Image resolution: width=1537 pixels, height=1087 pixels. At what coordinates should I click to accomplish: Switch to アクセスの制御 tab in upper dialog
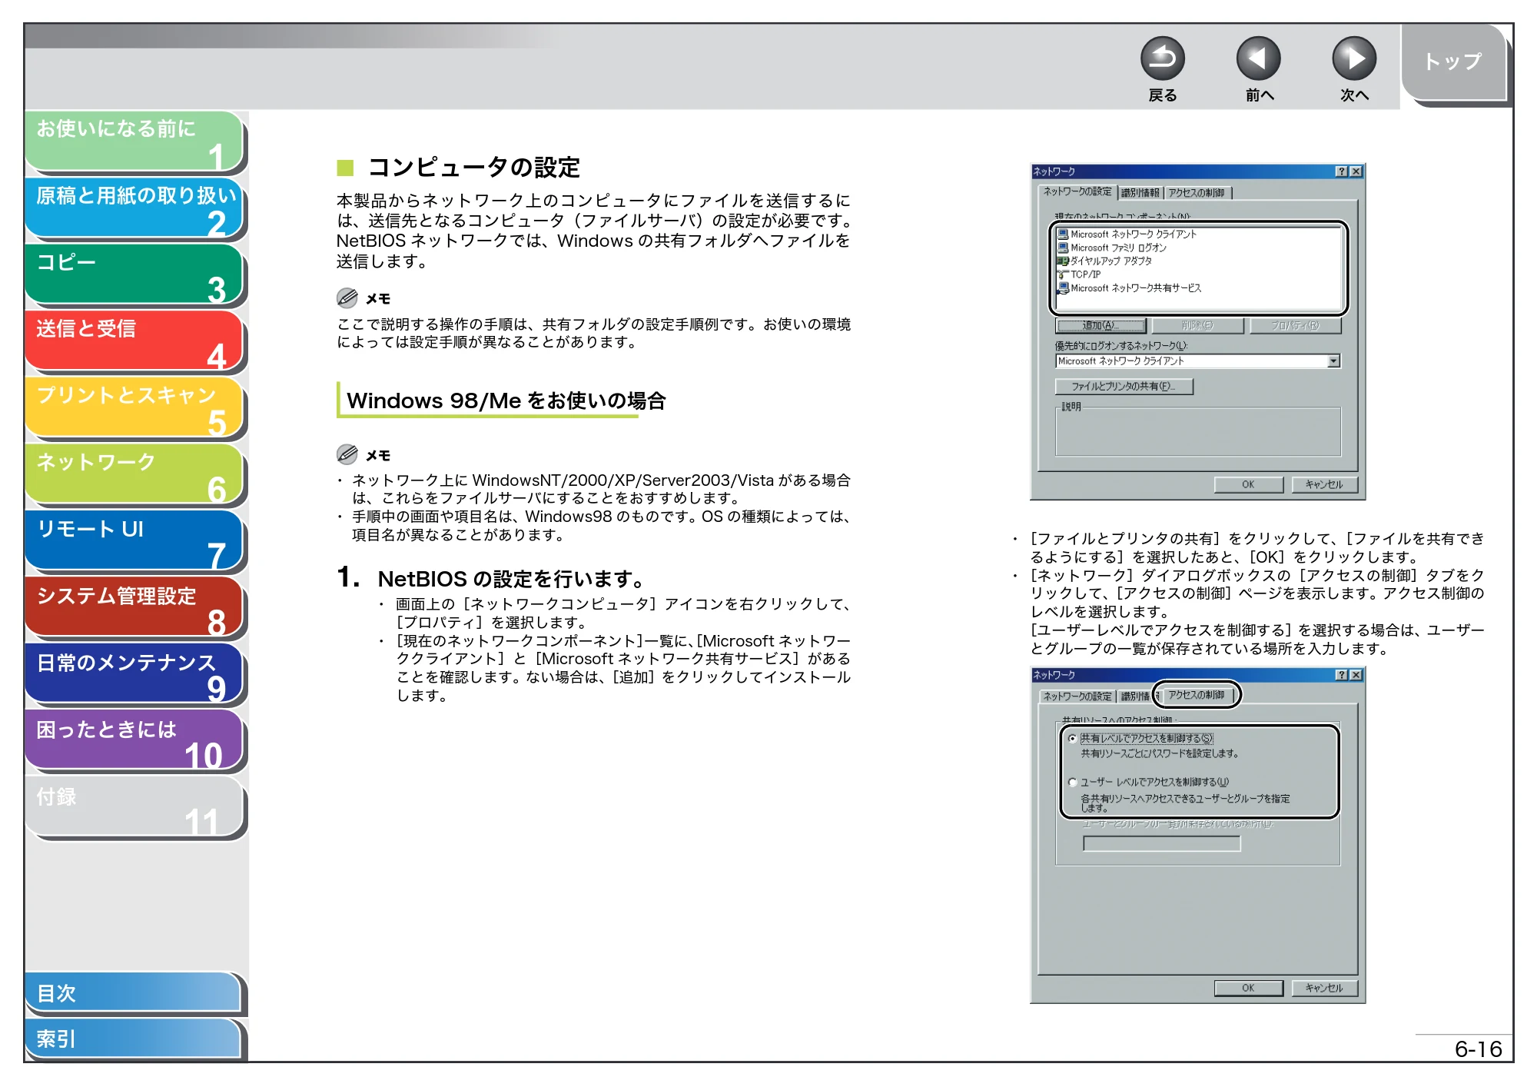pos(1197,193)
